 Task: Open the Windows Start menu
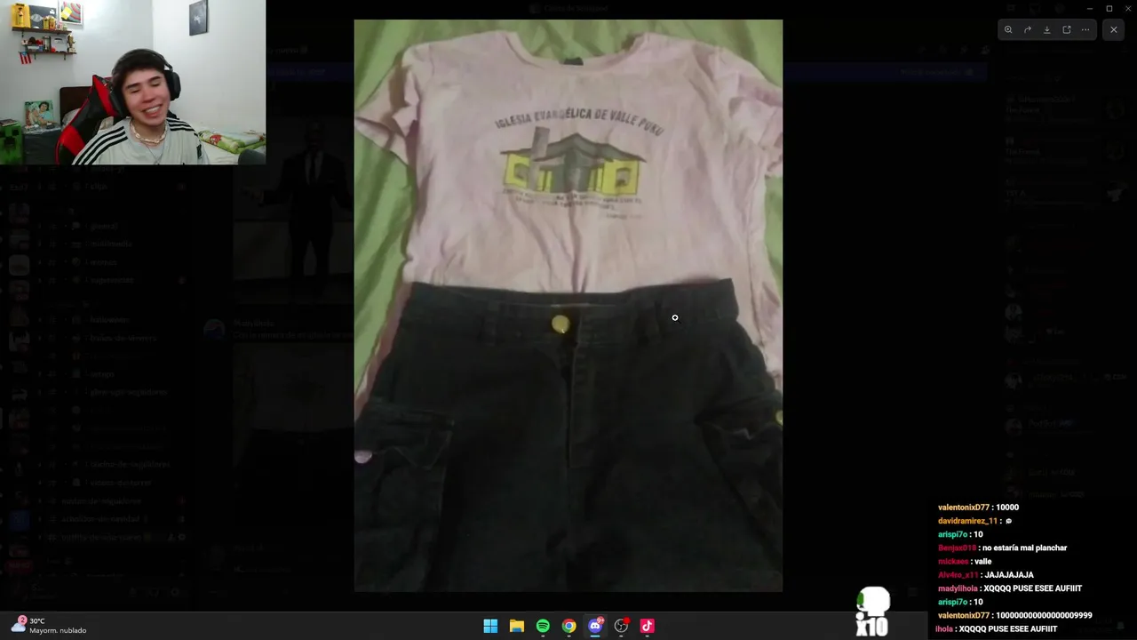tap(490, 626)
